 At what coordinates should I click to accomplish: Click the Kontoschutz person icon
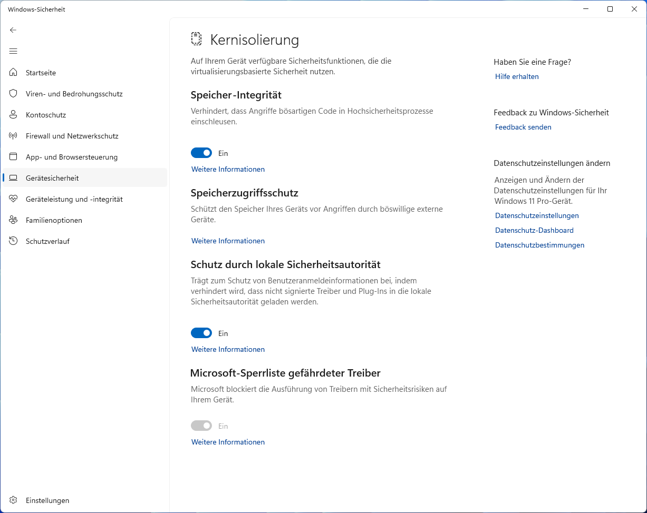(x=14, y=115)
